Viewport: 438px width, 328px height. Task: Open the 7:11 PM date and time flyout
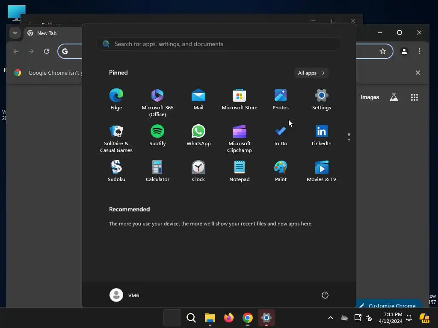point(391,318)
